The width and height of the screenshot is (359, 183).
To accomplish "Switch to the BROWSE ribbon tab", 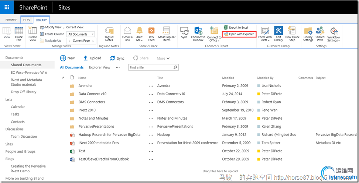I will [11, 20].
